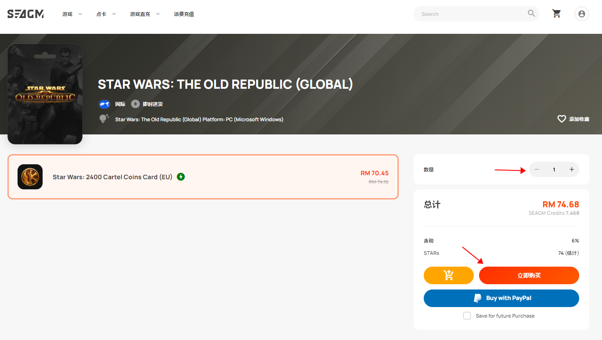Click total price RM 74.68
The width and height of the screenshot is (602, 340).
click(561, 204)
